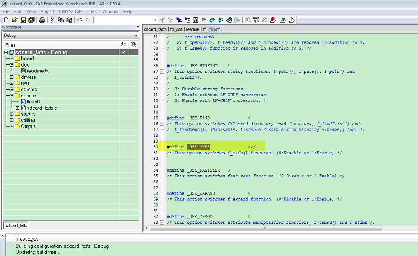Print the file using the printer icon

[x=42, y=20]
